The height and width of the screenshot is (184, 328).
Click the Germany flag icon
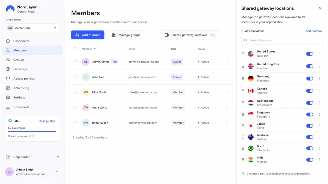pyautogui.click(x=251, y=79)
